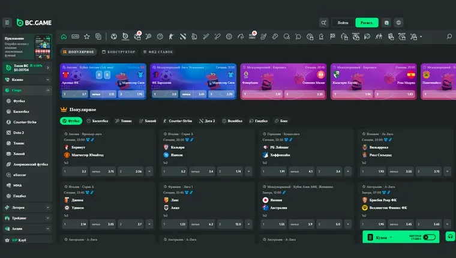
Task: Click the Войти login button
Action: (343, 23)
